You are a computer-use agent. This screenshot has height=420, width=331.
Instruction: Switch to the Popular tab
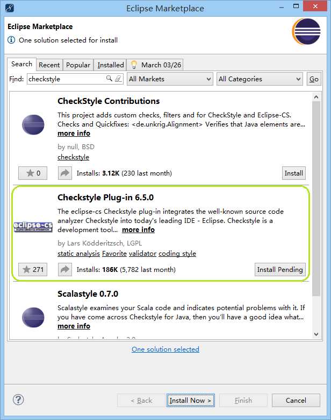pos(78,65)
